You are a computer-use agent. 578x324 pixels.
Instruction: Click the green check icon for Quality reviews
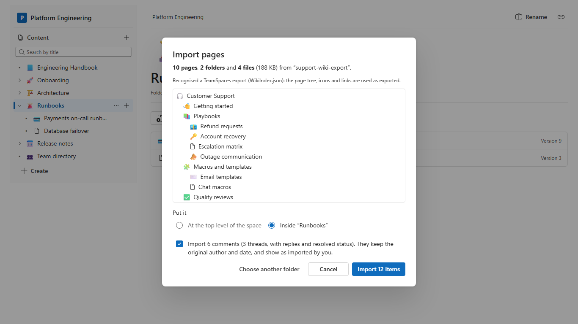pyautogui.click(x=187, y=197)
